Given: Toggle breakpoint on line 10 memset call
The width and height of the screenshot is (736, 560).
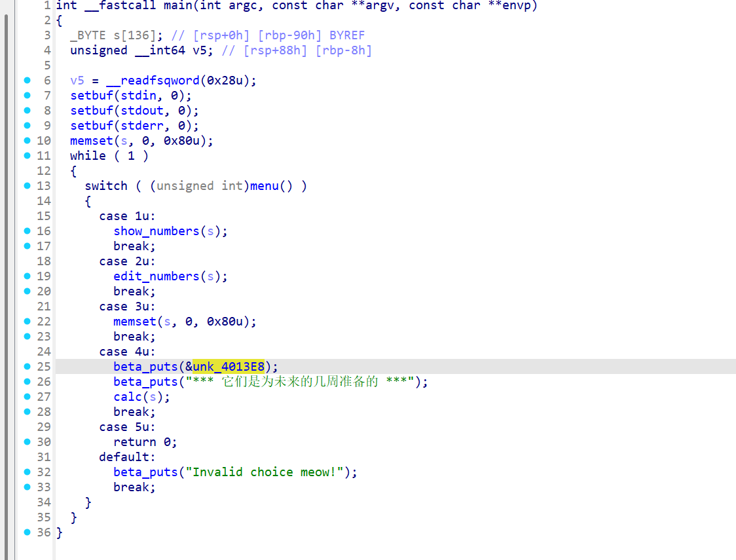Looking at the screenshot, I should point(27,141).
